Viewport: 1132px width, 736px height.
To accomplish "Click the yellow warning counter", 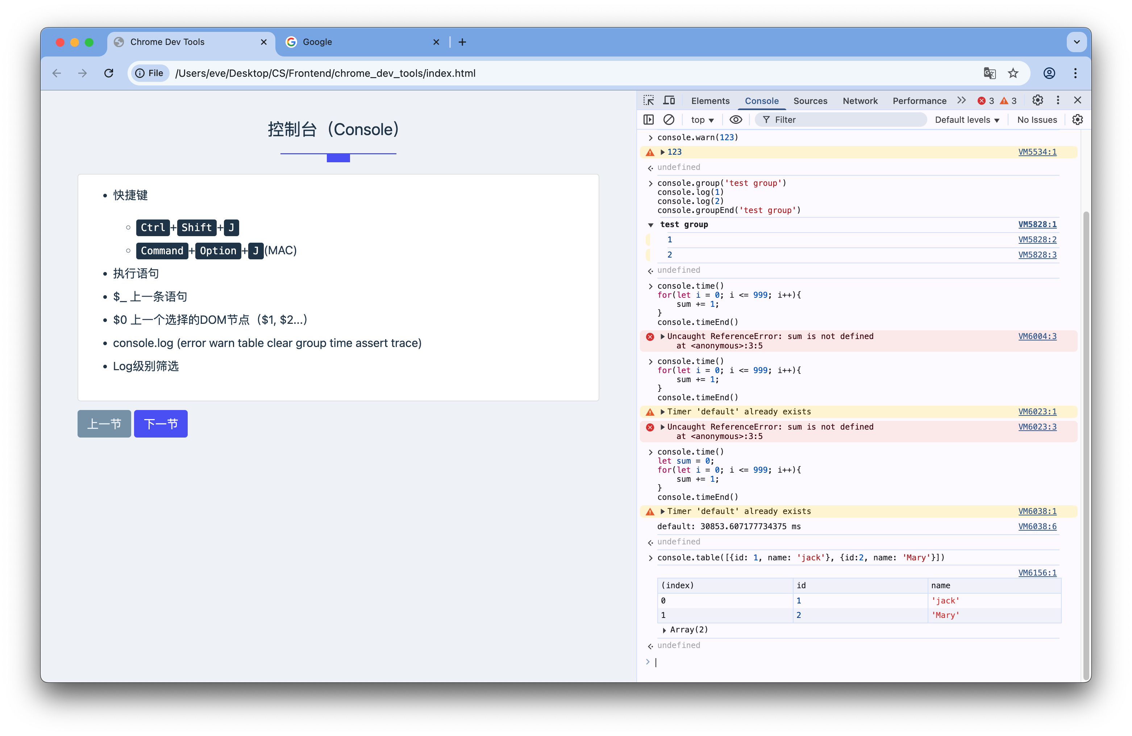I will point(1009,100).
